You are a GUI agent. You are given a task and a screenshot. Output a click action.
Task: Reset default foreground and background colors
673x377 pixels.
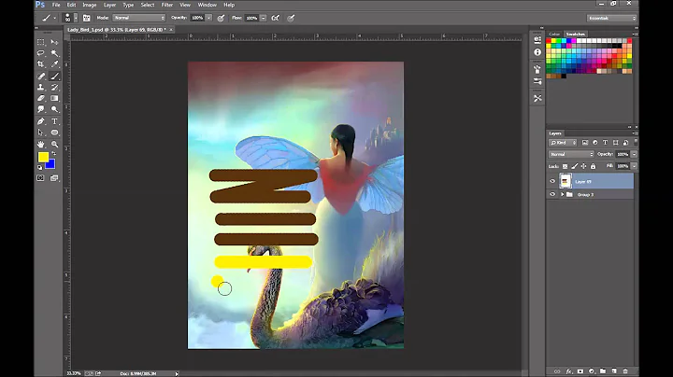coord(39,168)
